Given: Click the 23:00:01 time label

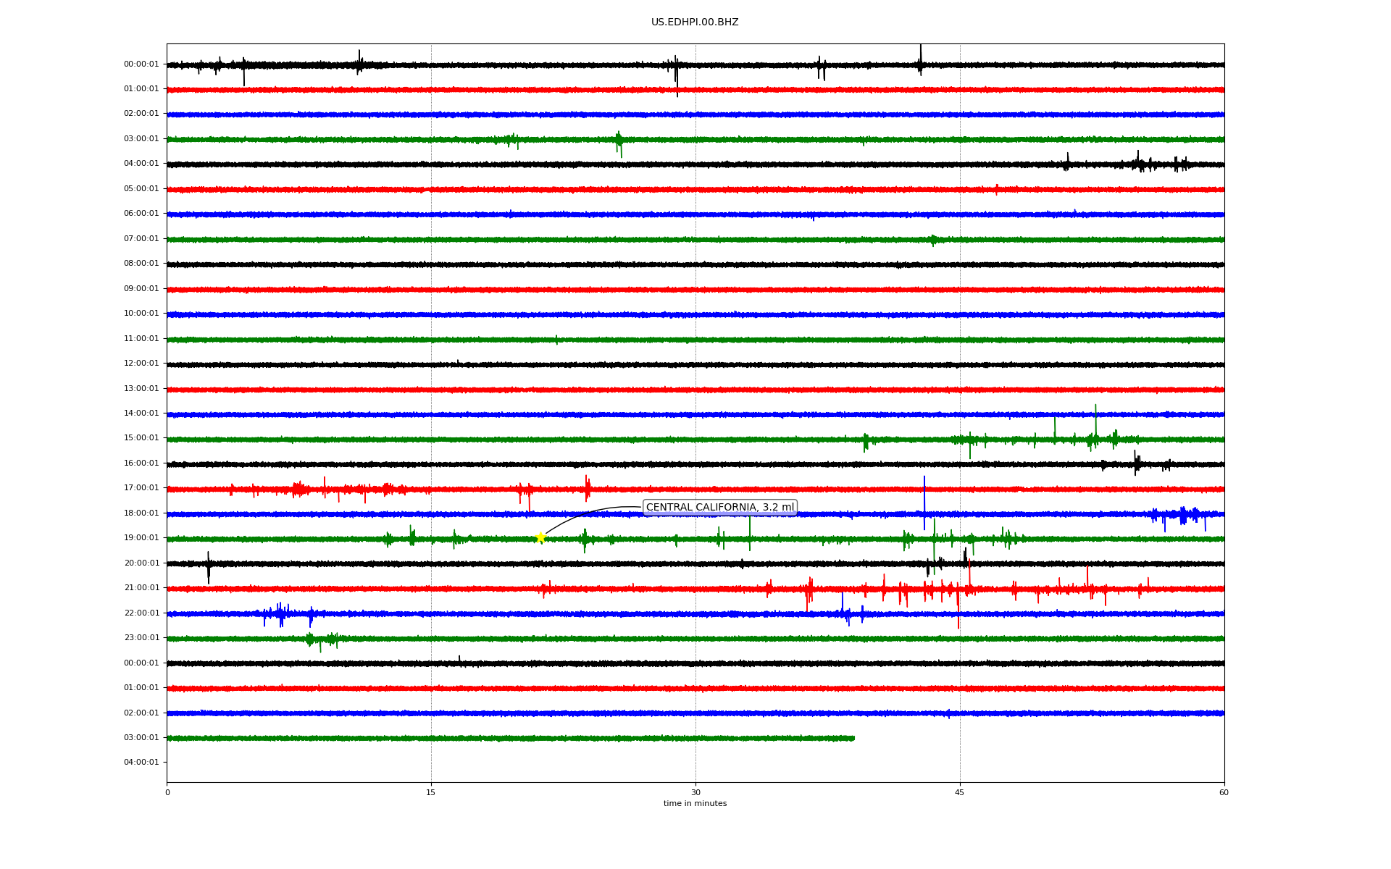Looking at the screenshot, I should (x=141, y=637).
